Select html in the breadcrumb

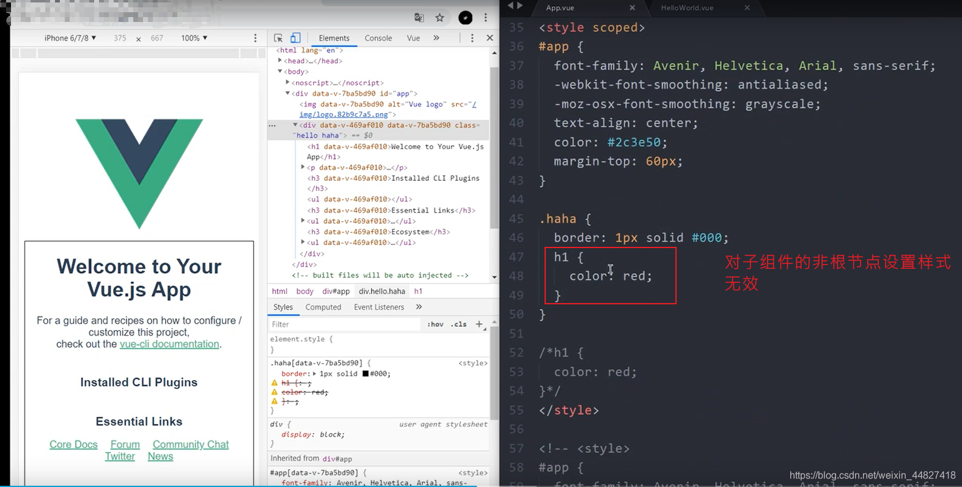point(279,291)
